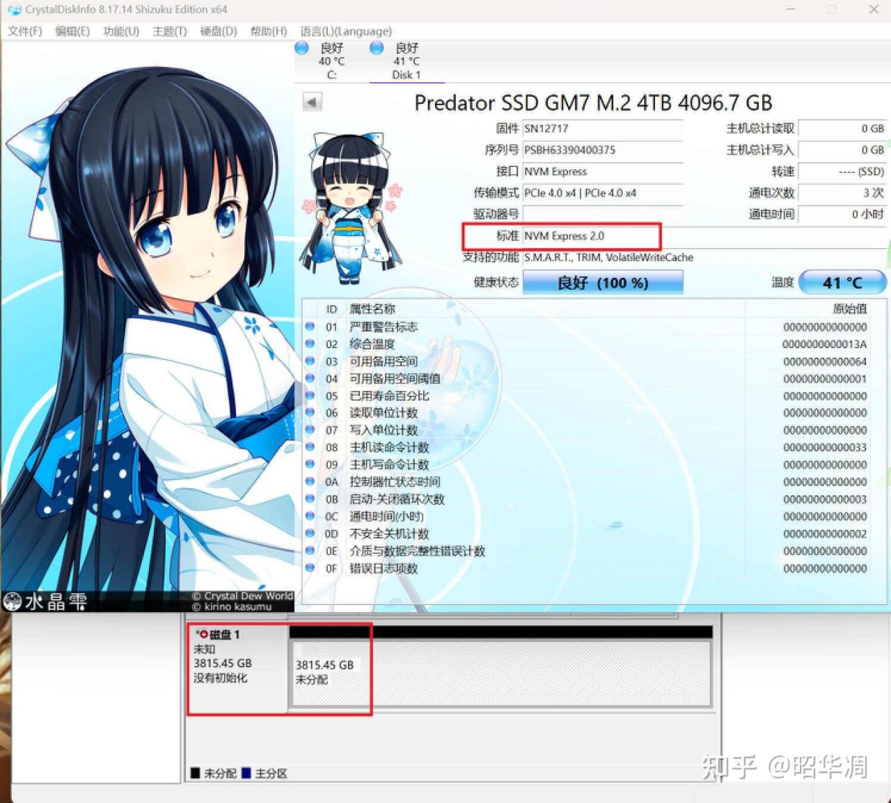The image size is (891, 803).
Task: Click the blue 主分区 legend swatch in Disk Management
Action: [246, 773]
